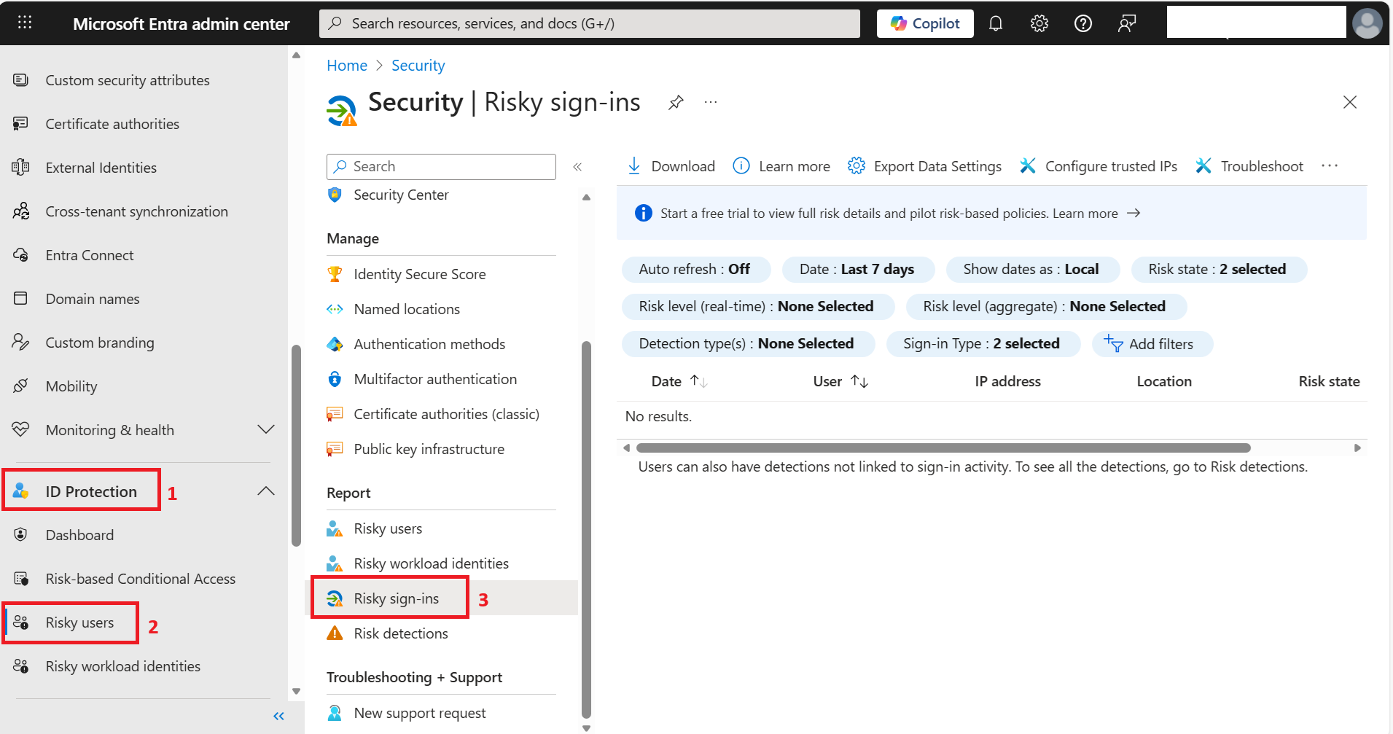Image resolution: width=1393 pixels, height=734 pixels.
Task: Open the Auto refresh : Off filter
Action: (696, 269)
